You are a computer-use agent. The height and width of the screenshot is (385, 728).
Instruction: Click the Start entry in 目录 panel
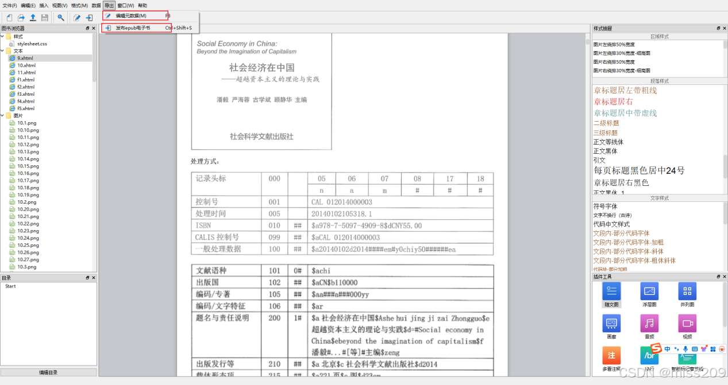click(x=10, y=286)
